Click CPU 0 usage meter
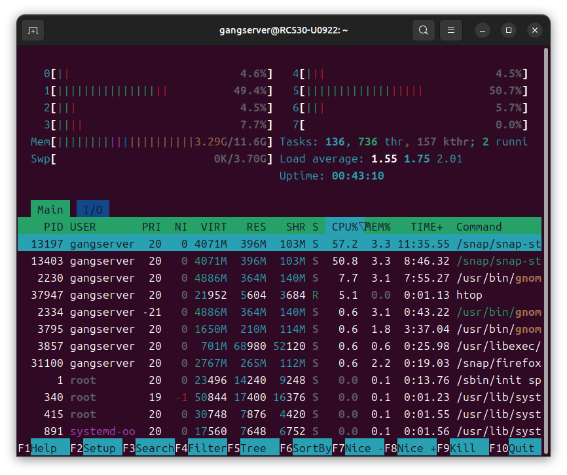Screen dimensions: 567x475 coord(158,74)
